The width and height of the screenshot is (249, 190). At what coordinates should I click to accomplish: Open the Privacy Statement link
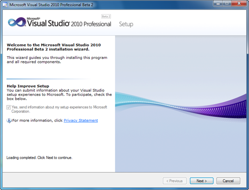[81, 120]
